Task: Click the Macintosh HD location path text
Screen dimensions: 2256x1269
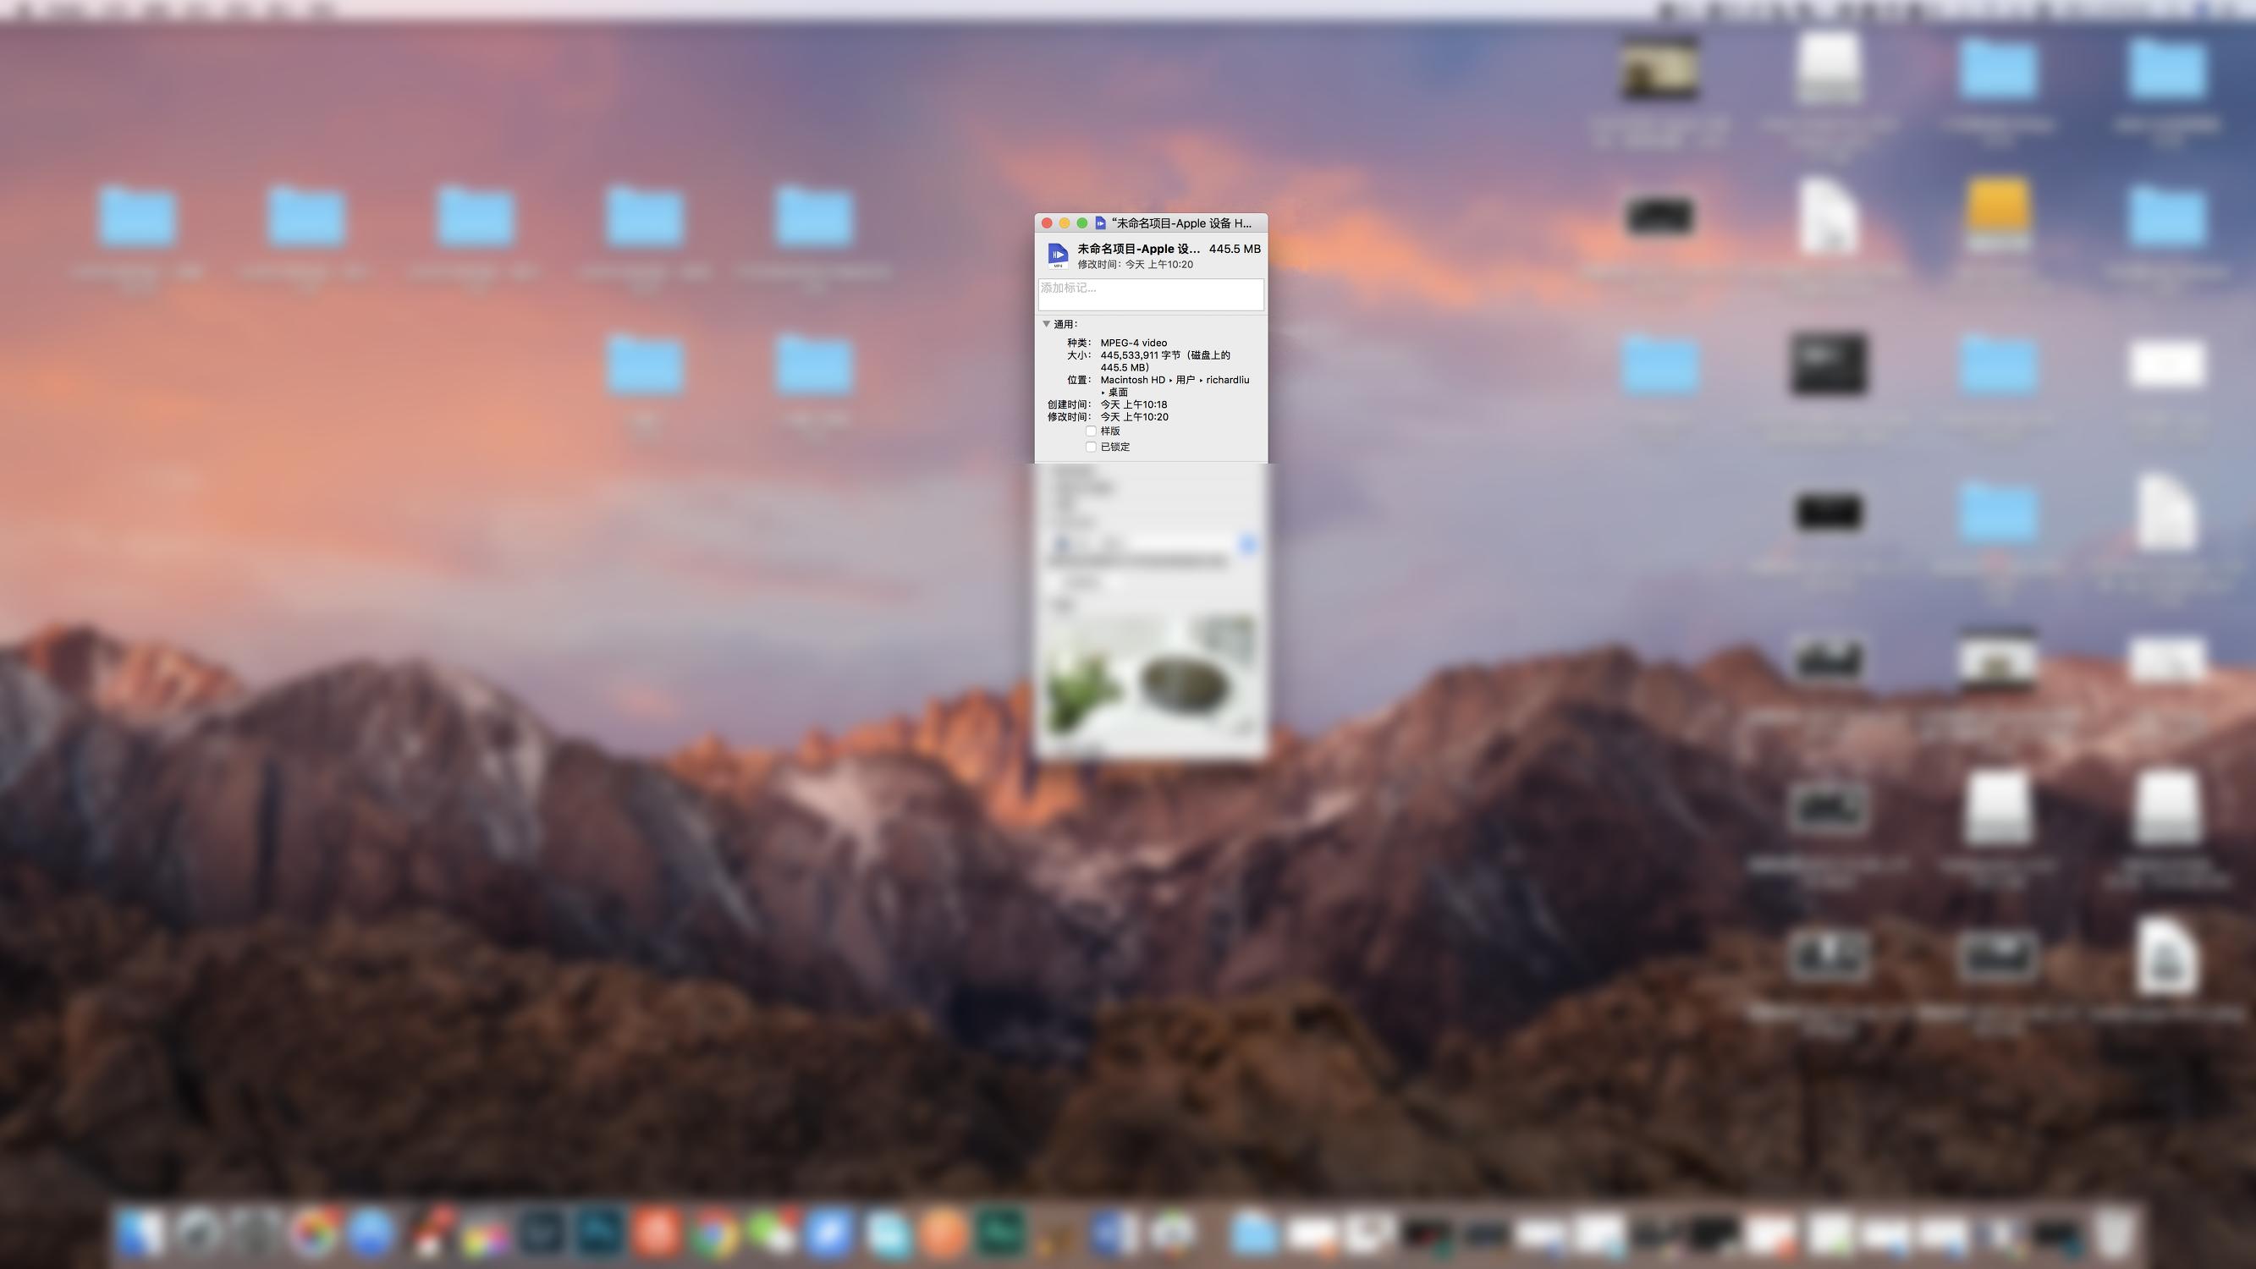Action: 1131,380
